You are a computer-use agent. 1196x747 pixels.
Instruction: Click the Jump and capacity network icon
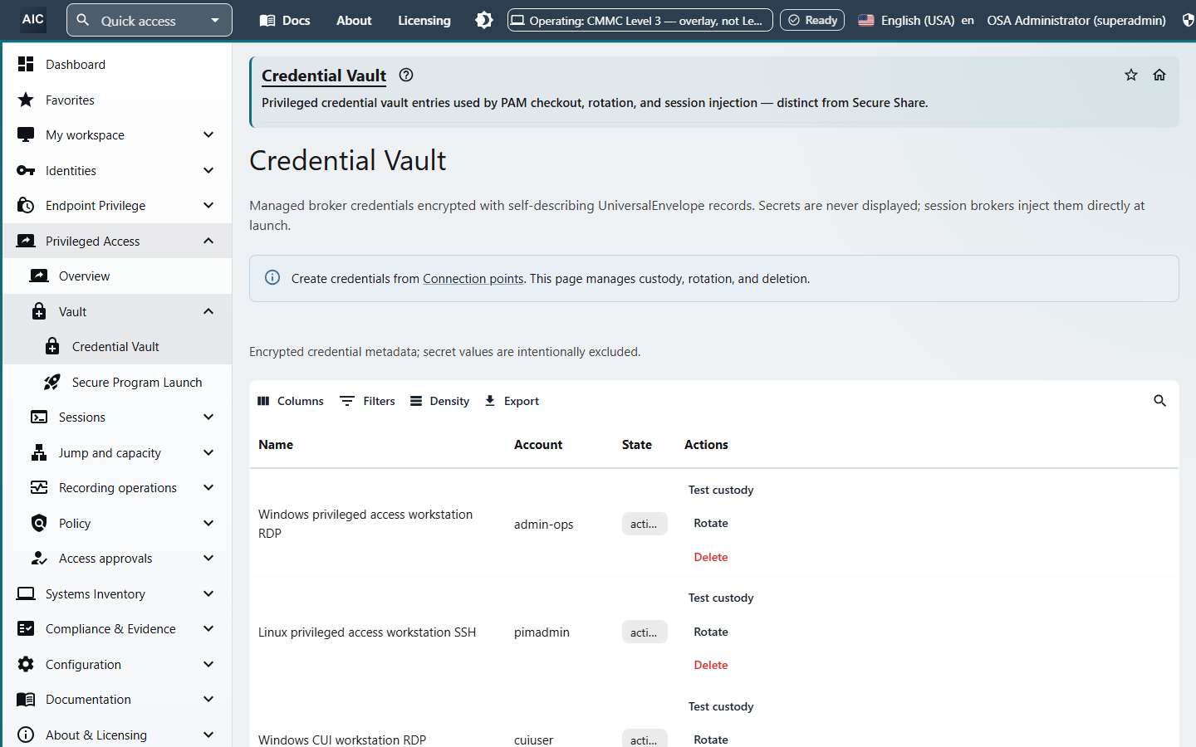coord(39,452)
